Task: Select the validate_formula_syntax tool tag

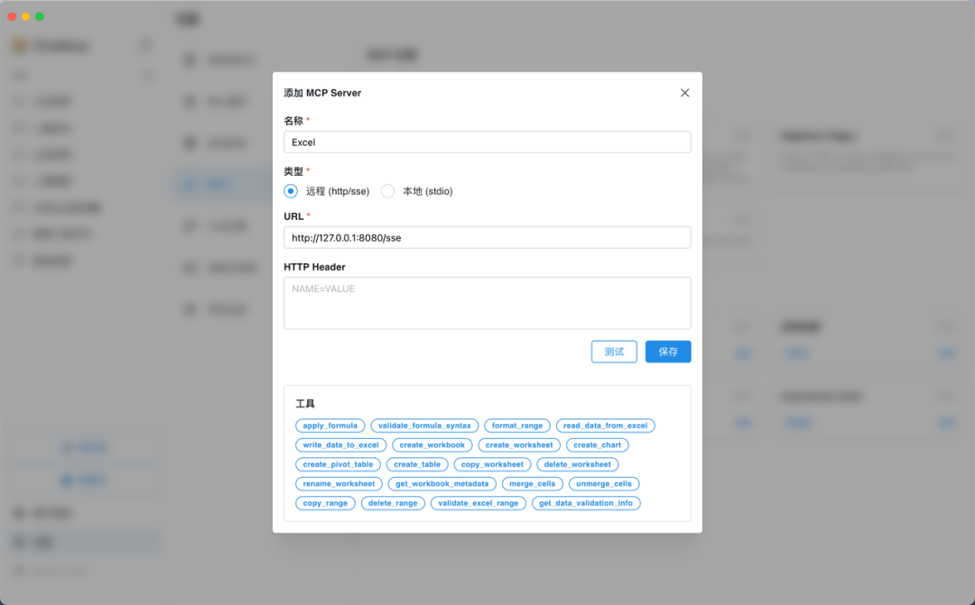Action: [424, 426]
